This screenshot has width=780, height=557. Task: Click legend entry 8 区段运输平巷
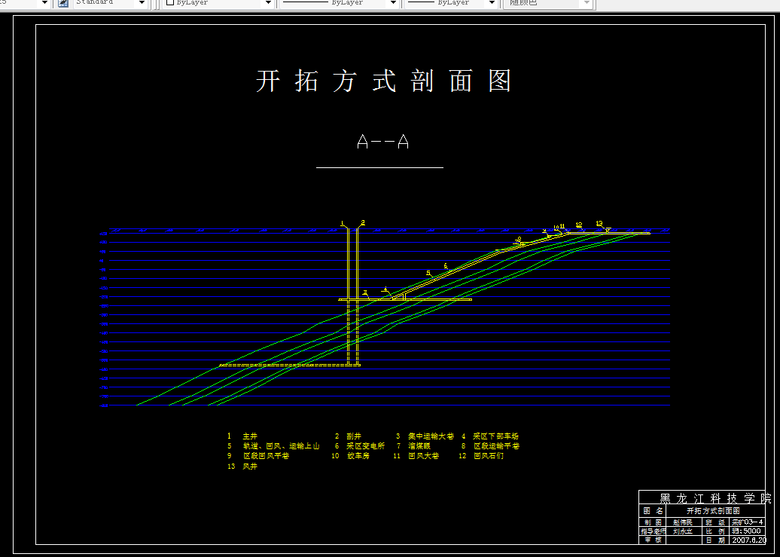(x=490, y=446)
